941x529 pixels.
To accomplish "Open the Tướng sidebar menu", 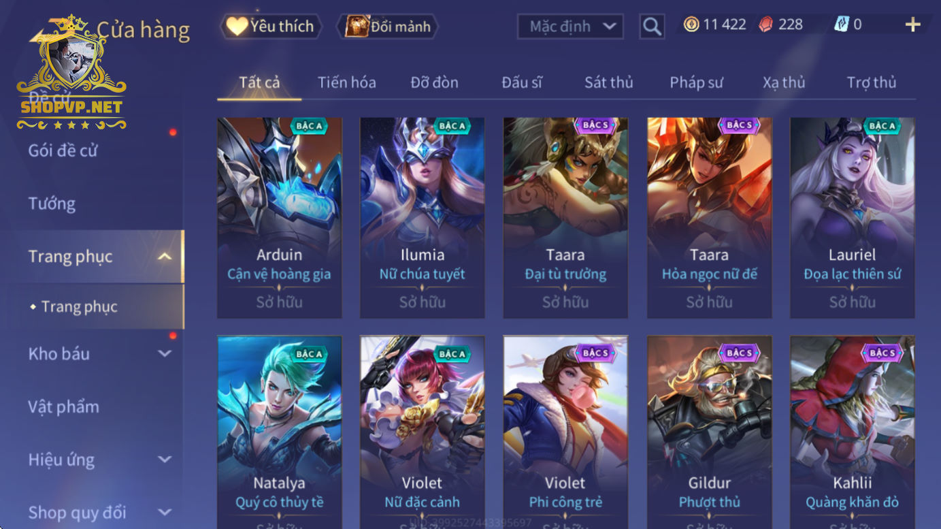I will pyautogui.click(x=52, y=204).
